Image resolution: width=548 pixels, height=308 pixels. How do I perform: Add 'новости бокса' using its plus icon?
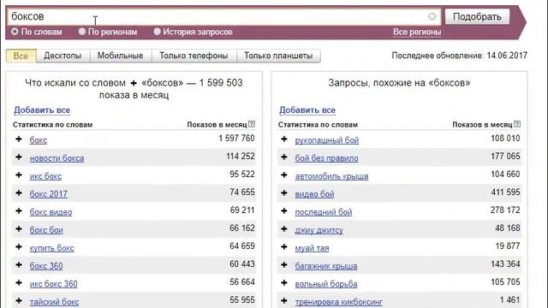19,157
